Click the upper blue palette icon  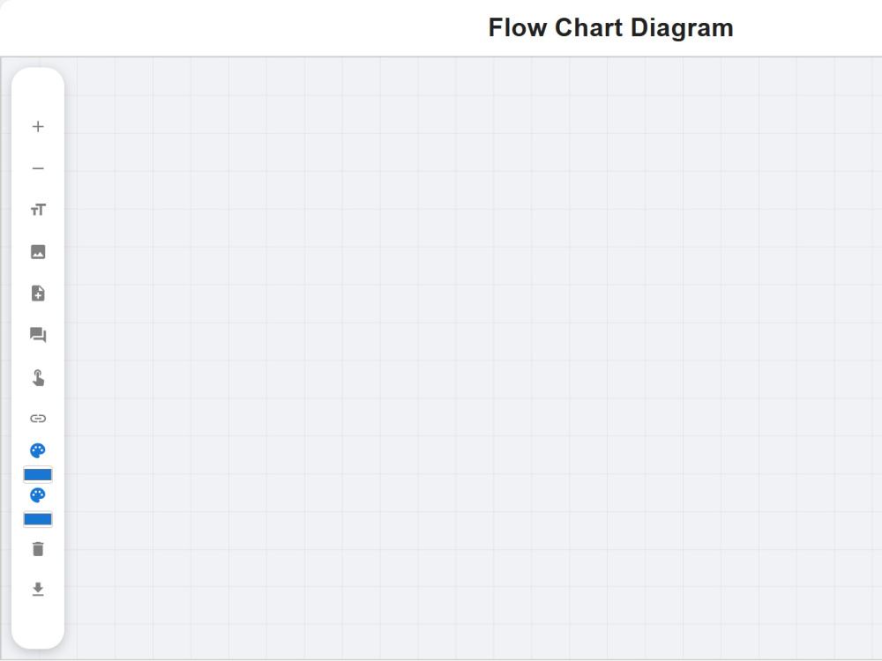[38, 450]
